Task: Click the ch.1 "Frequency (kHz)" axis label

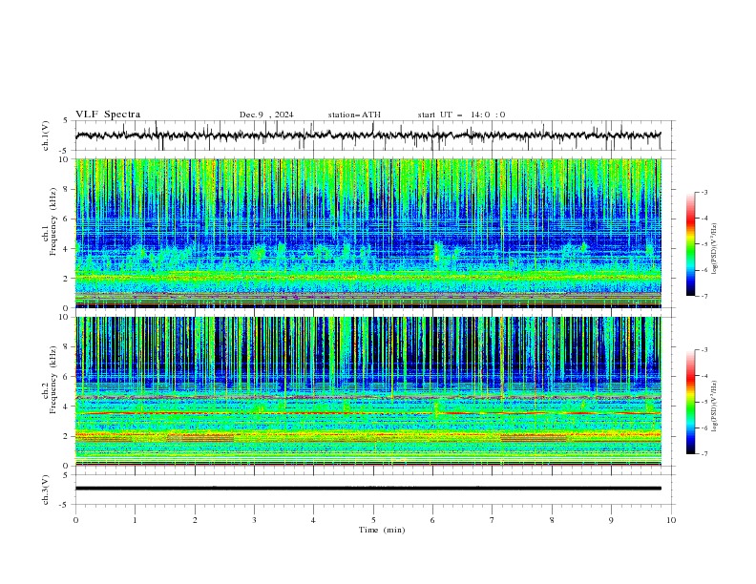Action: click(53, 222)
